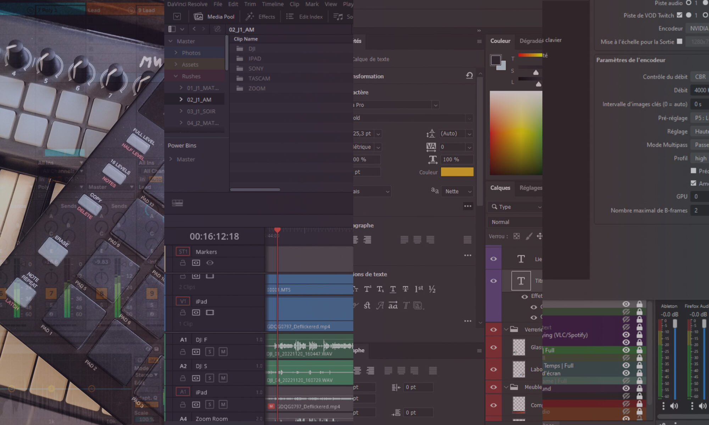Toggle the Media Pool button
709x425 pixels.
pyautogui.click(x=214, y=17)
